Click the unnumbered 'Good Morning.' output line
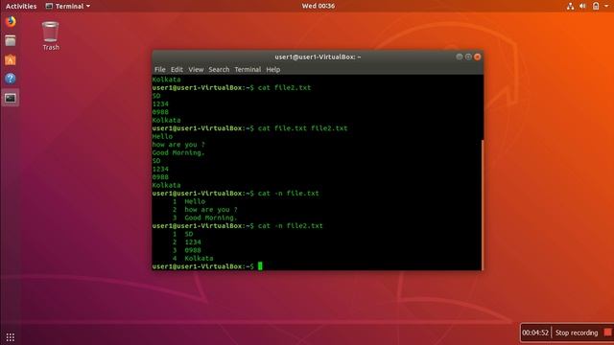The width and height of the screenshot is (614, 345). (178, 152)
